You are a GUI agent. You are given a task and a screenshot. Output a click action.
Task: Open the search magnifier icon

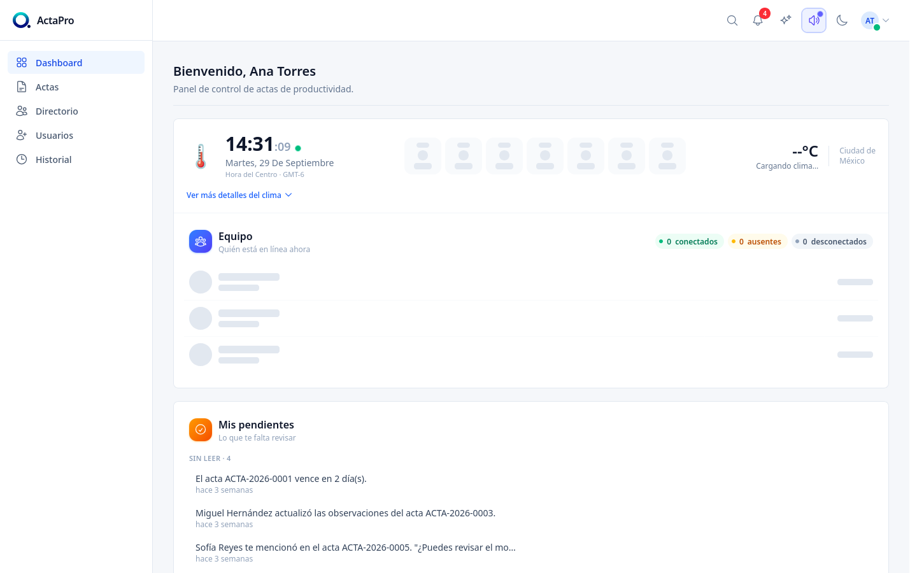coord(732,20)
